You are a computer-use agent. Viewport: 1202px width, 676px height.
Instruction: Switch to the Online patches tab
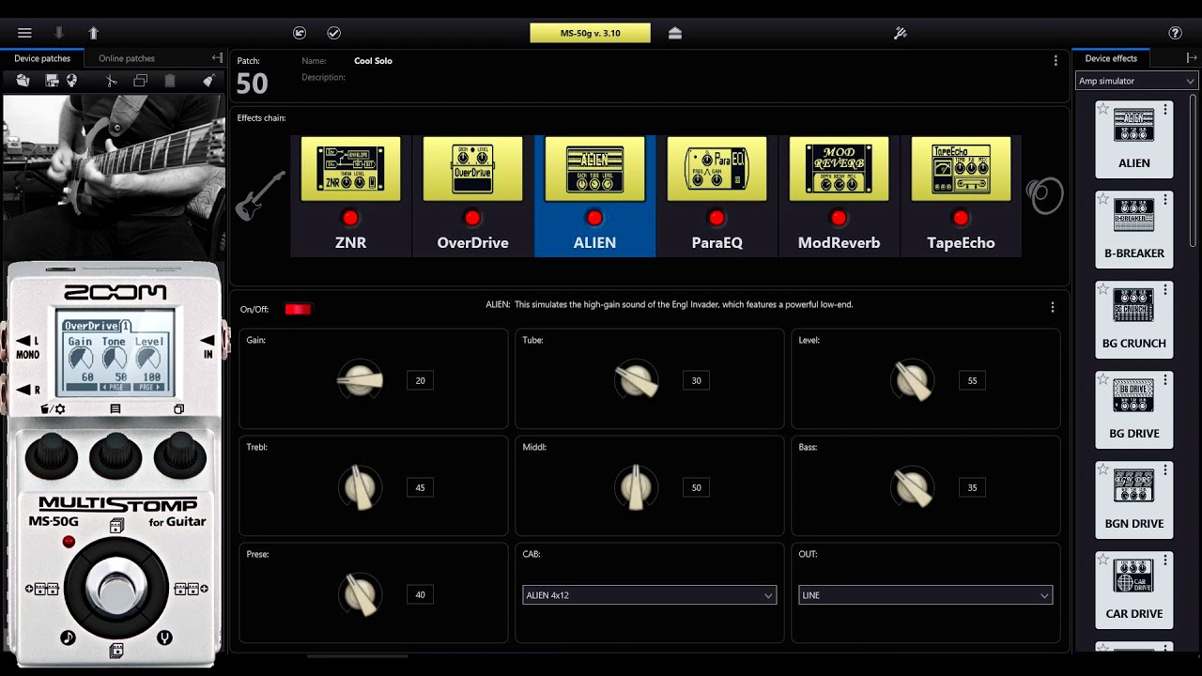[127, 58]
